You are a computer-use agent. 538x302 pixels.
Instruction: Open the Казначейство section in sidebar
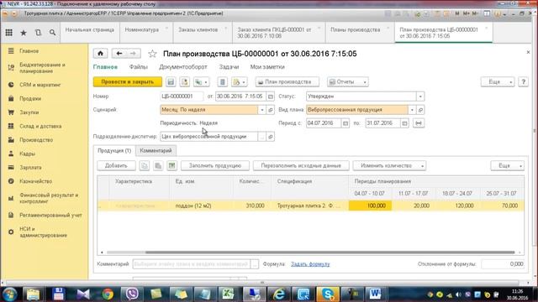35,181
